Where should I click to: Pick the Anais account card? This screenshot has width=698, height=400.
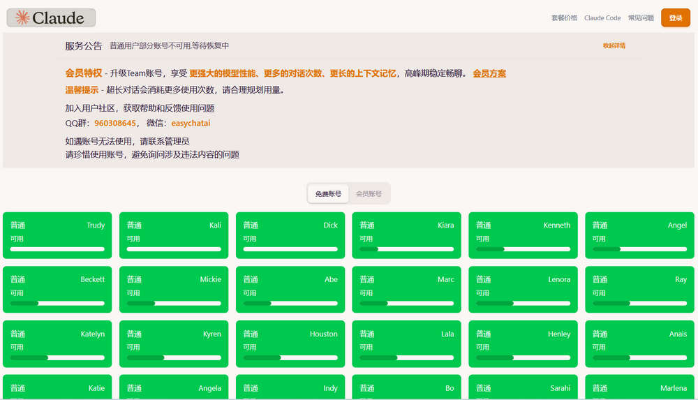tap(639, 344)
